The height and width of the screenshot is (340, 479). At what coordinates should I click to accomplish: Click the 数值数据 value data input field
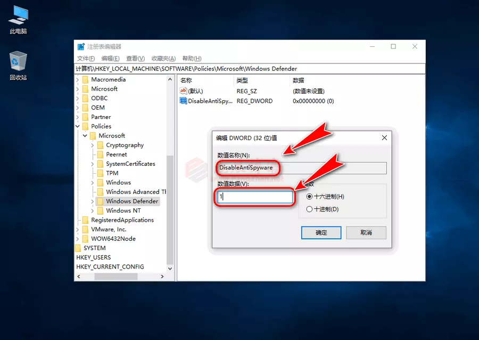[x=254, y=197]
